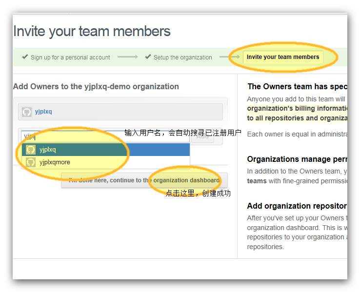Click 'The Owners team has spec' heading
Image resolution: width=360 pixels, height=292 pixels.
click(298, 86)
